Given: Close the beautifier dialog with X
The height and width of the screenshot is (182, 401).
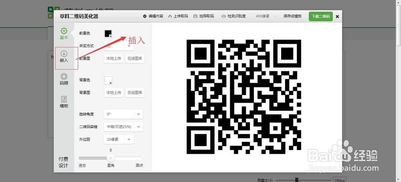Looking at the screenshot, I should click(x=337, y=16).
